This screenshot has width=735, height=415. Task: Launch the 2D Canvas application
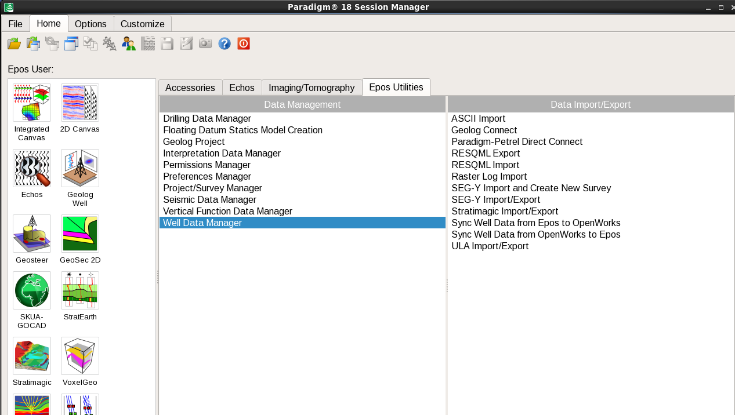coord(80,103)
